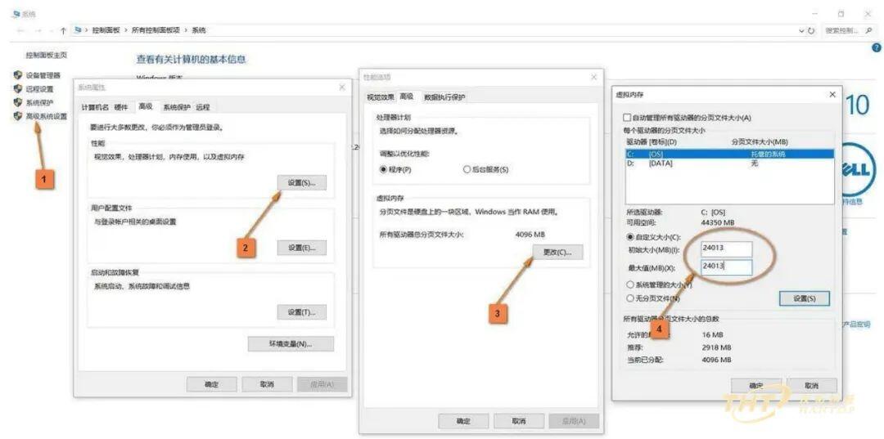Select the 程序(P) radio button
Screen dimensions: 884x439
pos(384,169)
